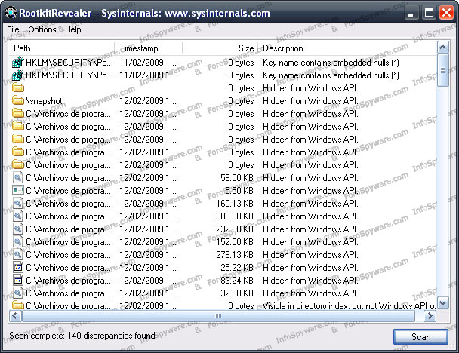This screenshot has width=459, height=353.
Task: Click the '83.24 KB' size cell
Action: tap(237, 281)
